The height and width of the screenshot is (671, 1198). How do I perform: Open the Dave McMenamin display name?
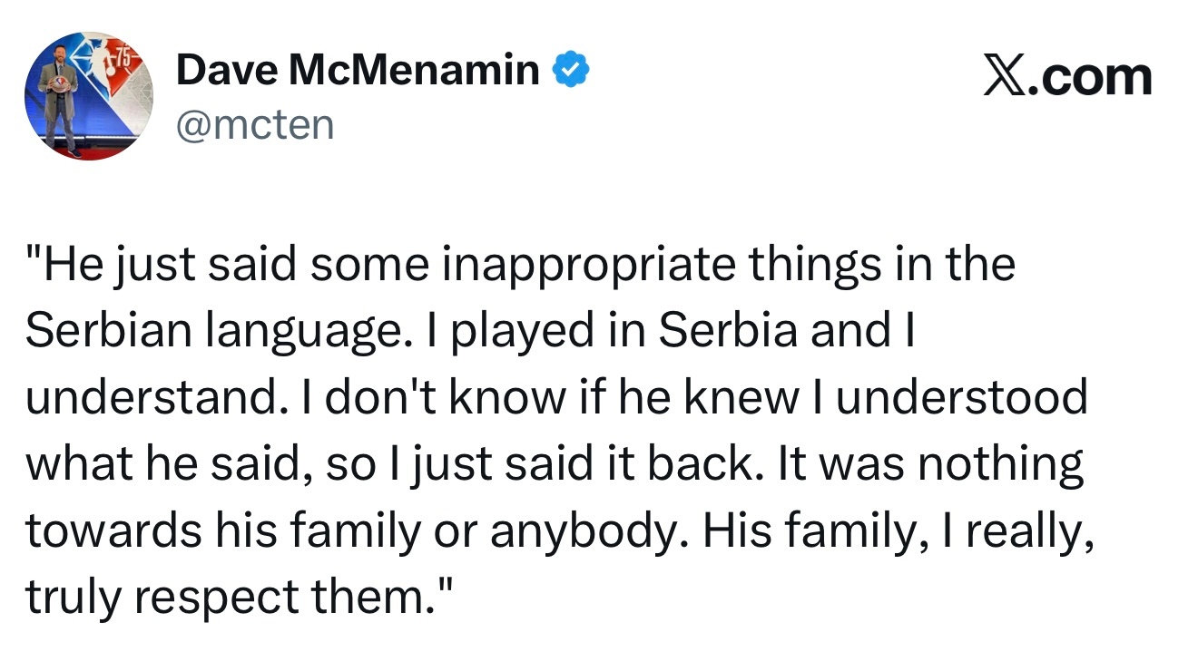358,70
